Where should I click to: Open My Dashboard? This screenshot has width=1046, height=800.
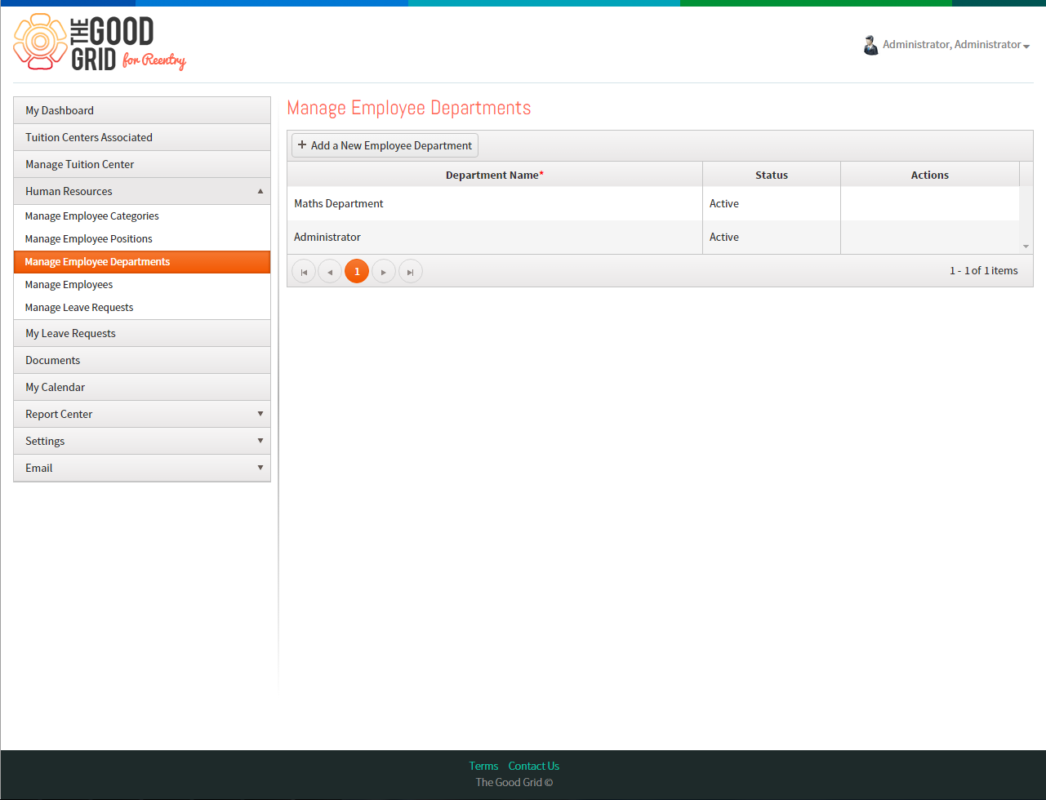click(x=142, y=110)
